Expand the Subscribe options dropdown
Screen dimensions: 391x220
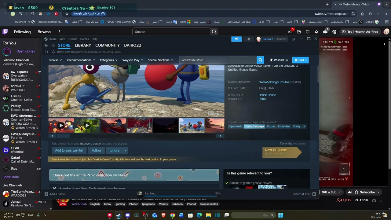378,192
